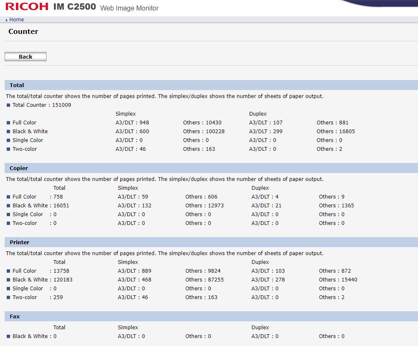This screenshot has width=418, height=346.
Task: Select Printer Full Color total '13758'
Action: coord(61,271)
